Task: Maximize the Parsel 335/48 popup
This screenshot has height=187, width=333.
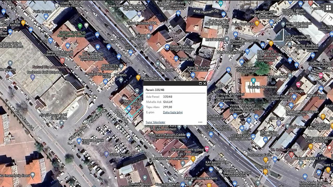Action: [200, 83]
